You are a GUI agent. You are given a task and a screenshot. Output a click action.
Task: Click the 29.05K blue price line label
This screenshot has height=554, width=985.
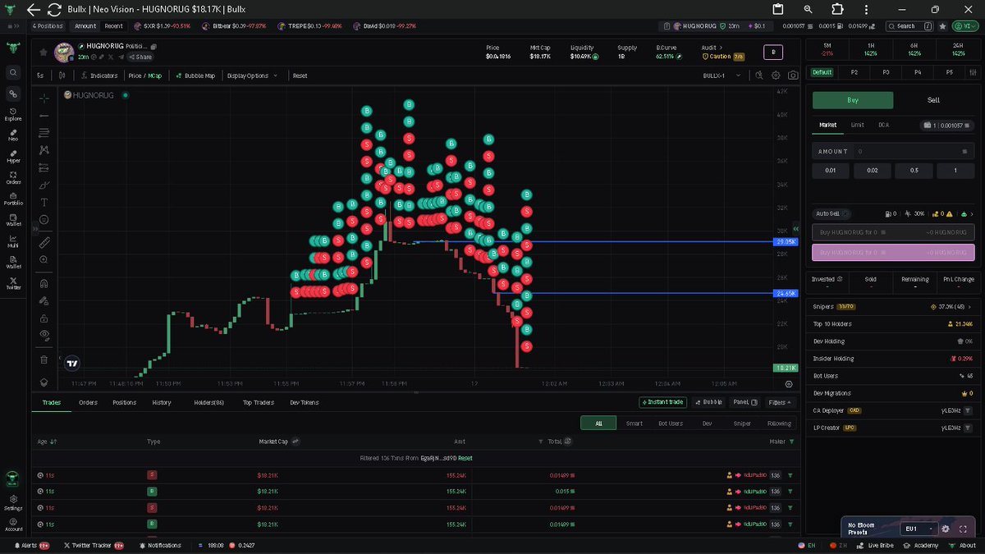tap(786, 242)
